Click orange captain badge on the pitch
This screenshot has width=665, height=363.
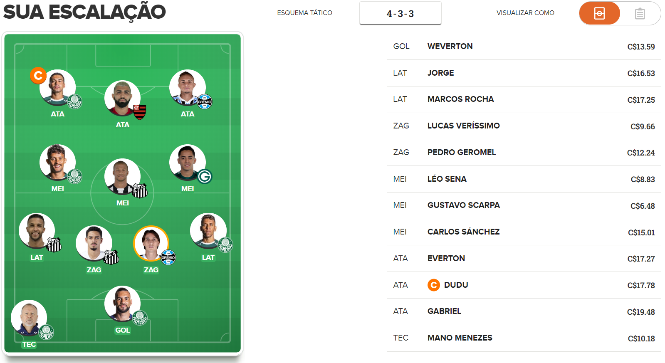[38, 76]
